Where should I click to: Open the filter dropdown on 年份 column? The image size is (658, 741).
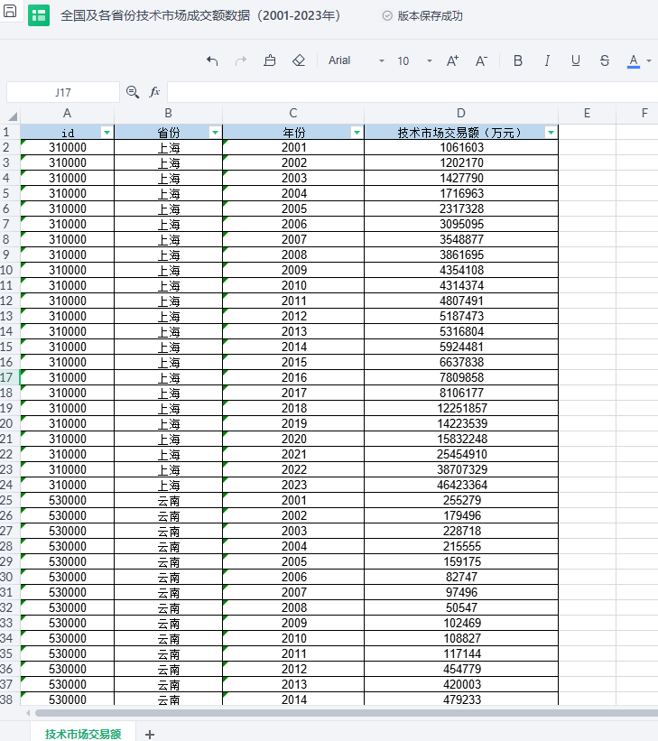[x=357, y=133]
